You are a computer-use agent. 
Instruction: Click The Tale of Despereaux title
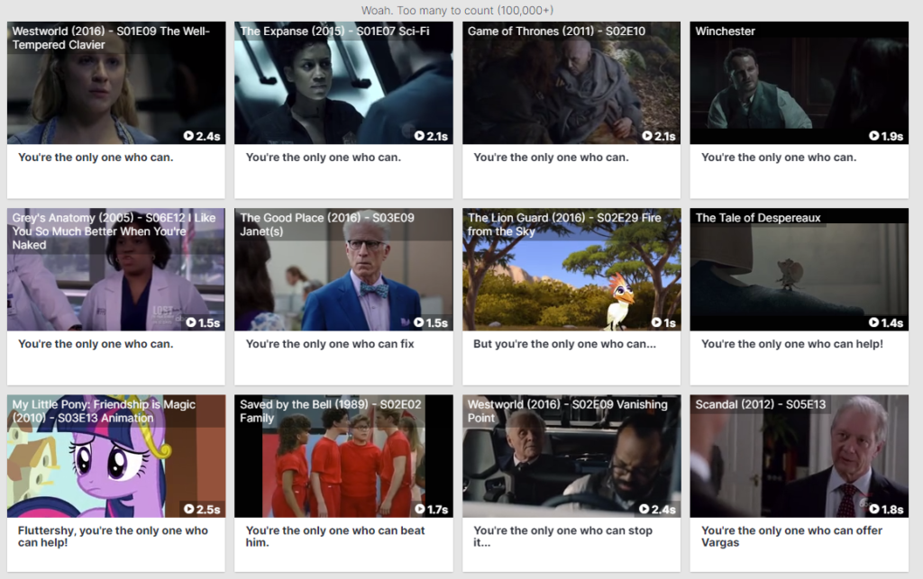coord(758,218)
